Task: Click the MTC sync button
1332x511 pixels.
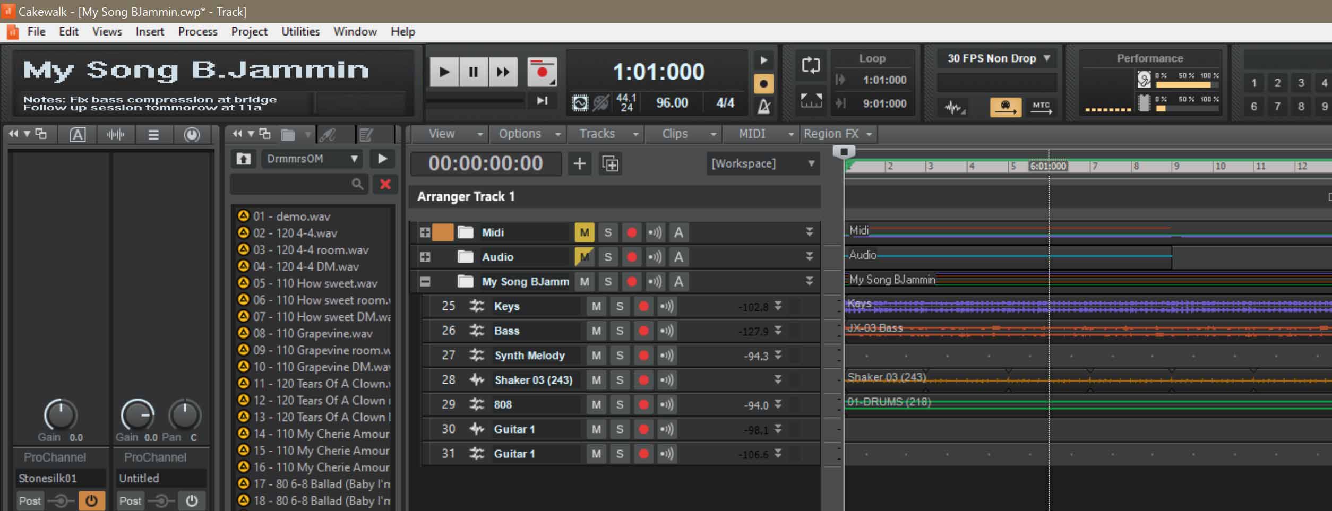Action: (1041, 108)
